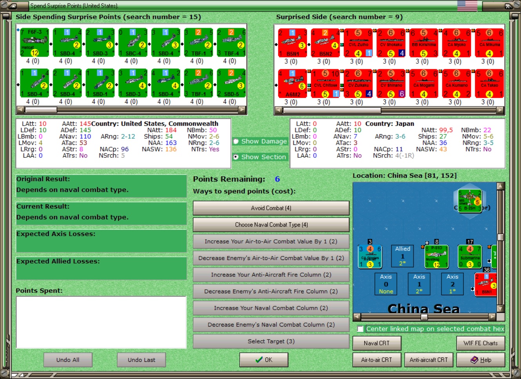
Task: Pick the CA Myoko cruiser counter
Action: (x=456, y=43)
